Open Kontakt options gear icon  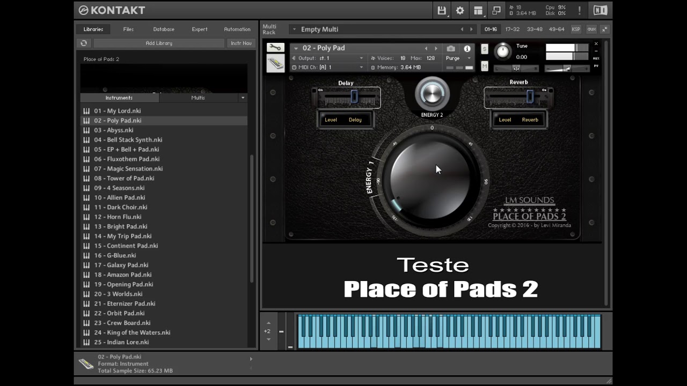pos(460,10)
